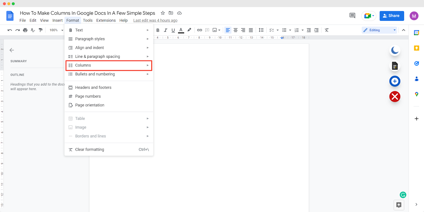This screenshot has width=424, height=212.
Task: Collapse the toolbar with up chevron
Action: (x=404, y=30)
